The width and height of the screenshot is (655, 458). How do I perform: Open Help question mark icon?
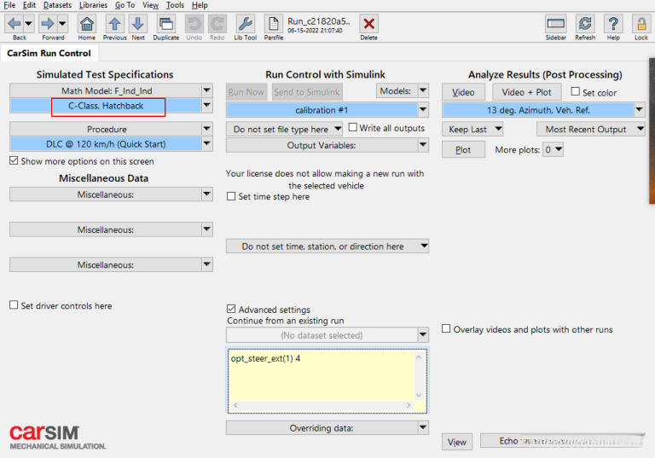coord(613,24)
